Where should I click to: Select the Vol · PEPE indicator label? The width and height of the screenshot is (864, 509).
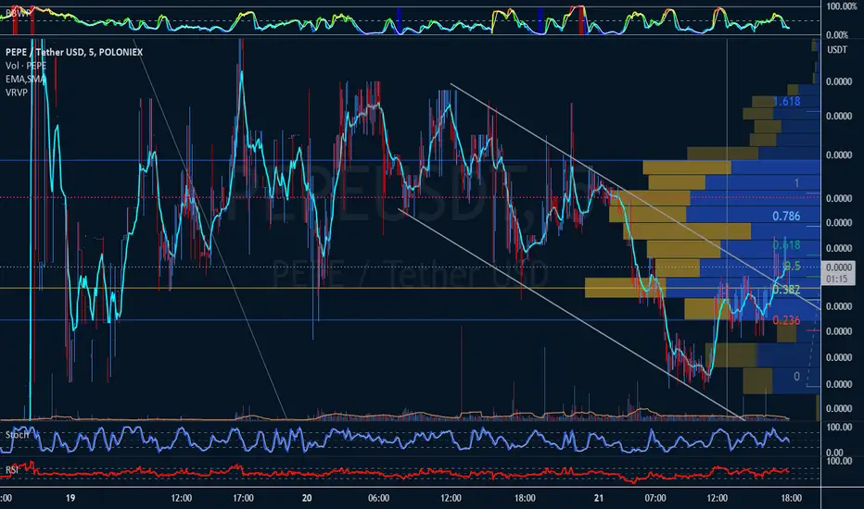click(x=26, y=66)
